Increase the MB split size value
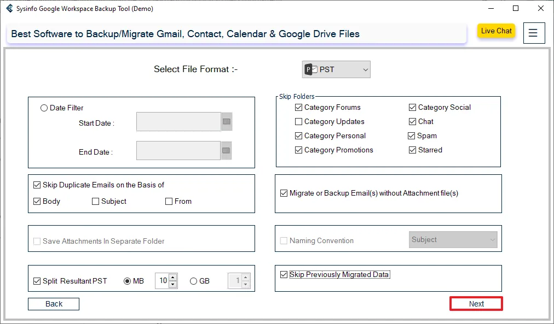The height and width of the screenshot is (324, 554). [x=173, y=278]
